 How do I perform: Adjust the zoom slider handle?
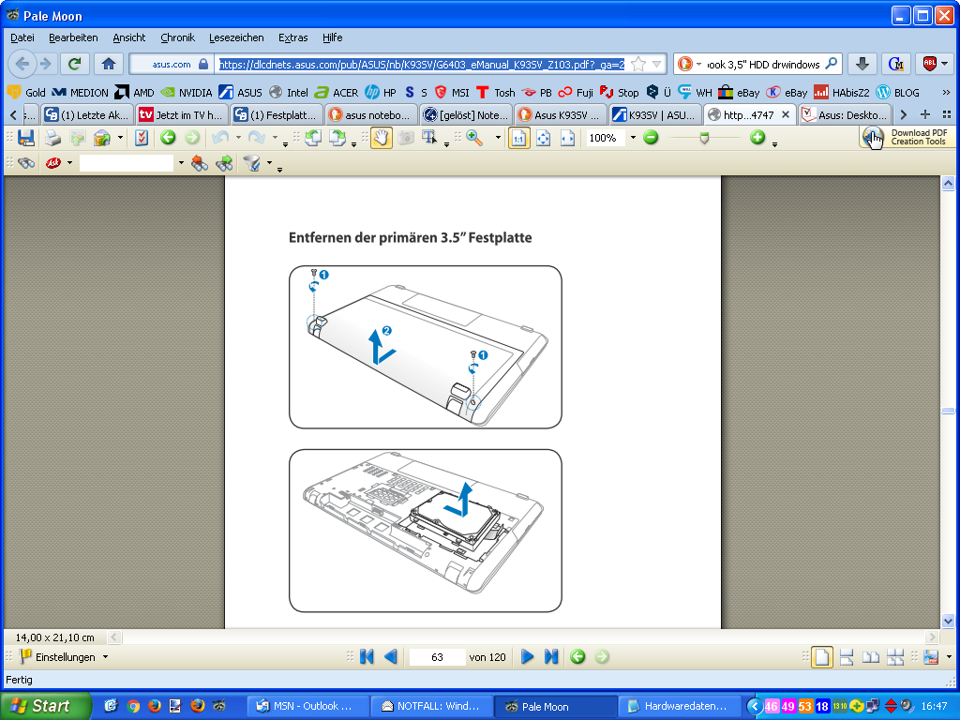pos(704,139)
